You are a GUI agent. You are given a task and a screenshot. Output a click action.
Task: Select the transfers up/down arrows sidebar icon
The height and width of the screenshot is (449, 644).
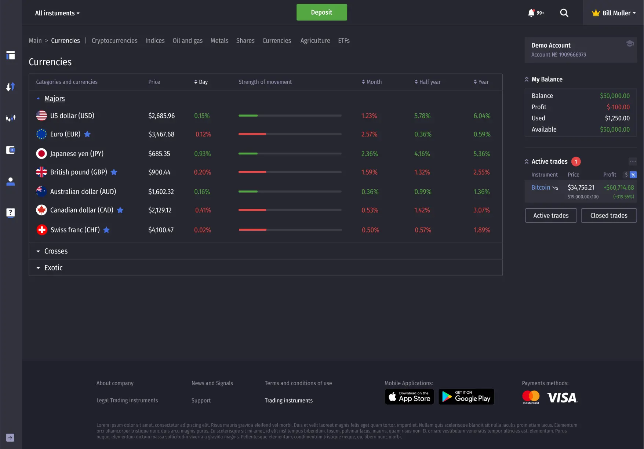pos(11,87)
